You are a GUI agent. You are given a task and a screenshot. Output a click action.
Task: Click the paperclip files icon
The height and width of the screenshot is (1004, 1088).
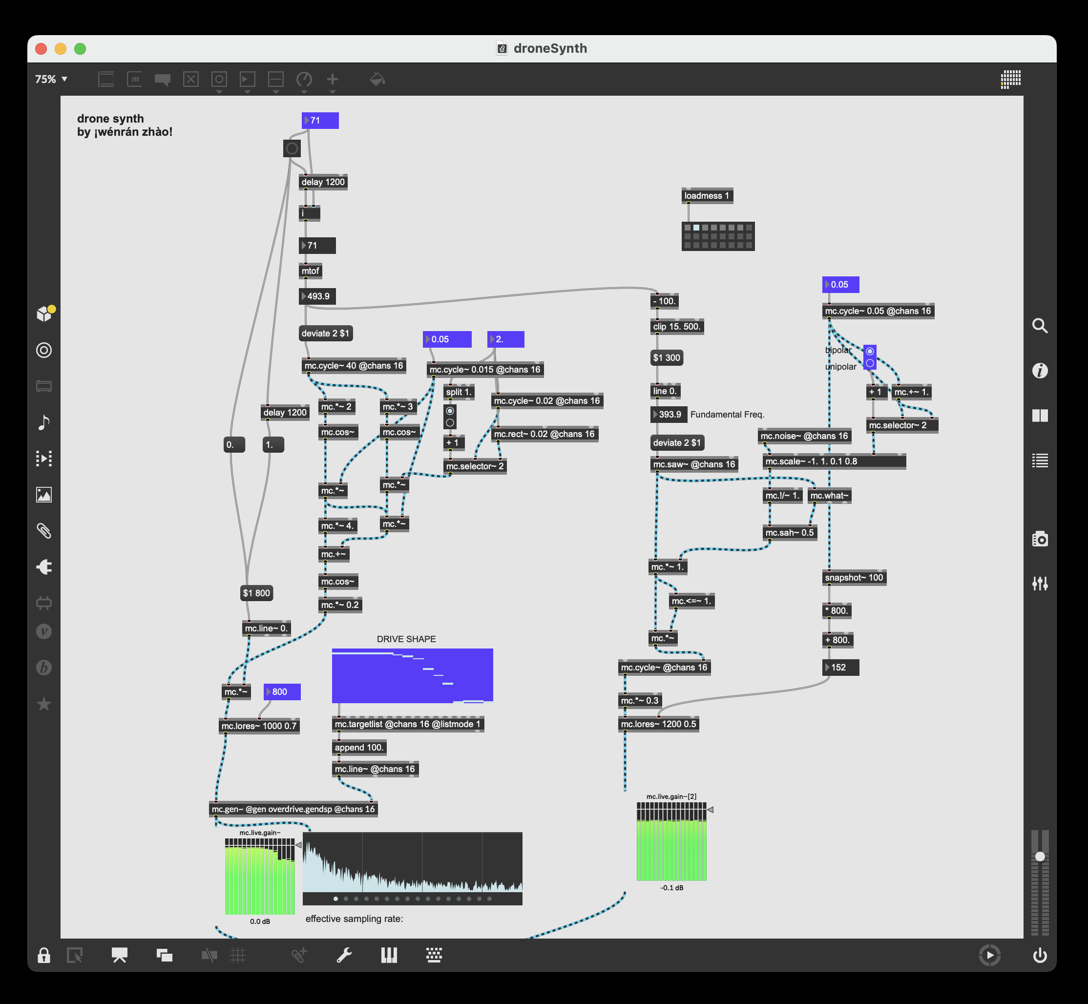click(x=44, y=531)
